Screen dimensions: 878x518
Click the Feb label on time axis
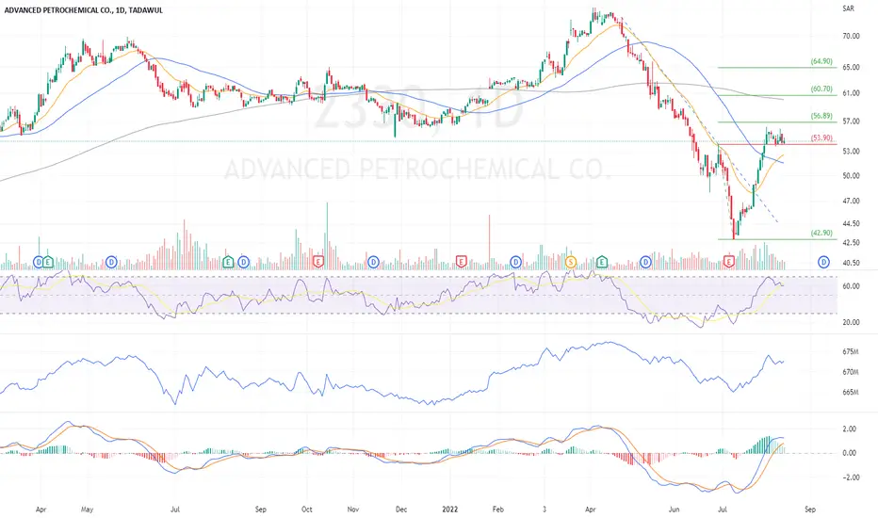point(497,510)
